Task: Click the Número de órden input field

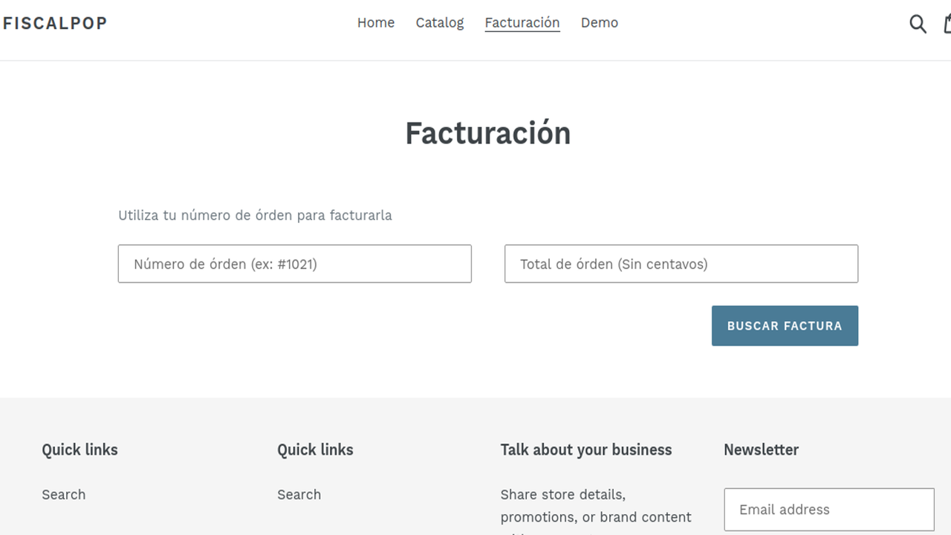Action: (294, 264)
